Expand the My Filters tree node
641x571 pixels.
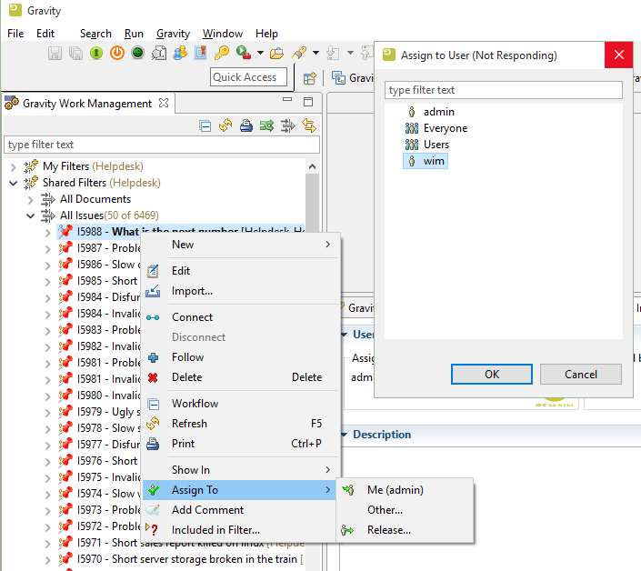(x=13, y=166)
